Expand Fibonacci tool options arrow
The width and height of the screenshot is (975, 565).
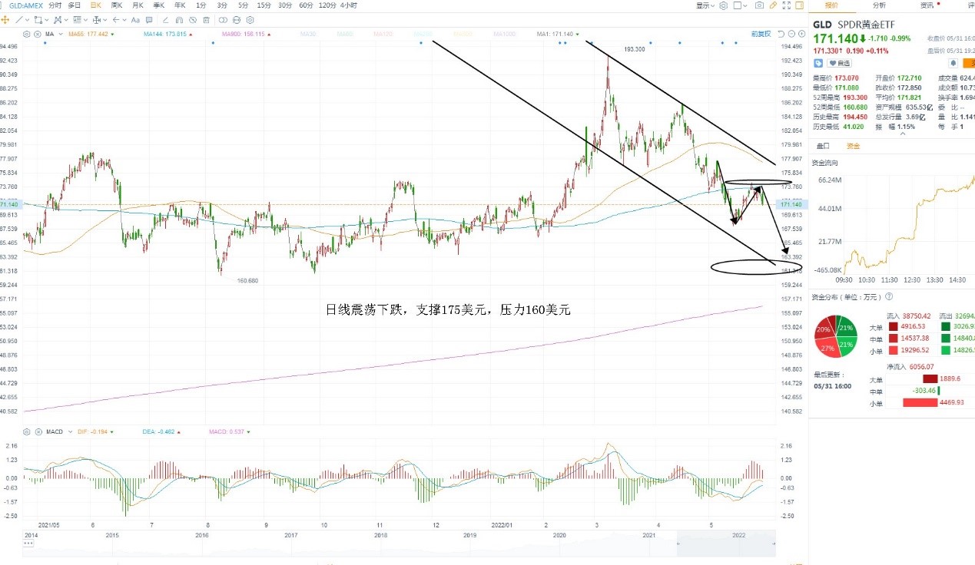85,20
